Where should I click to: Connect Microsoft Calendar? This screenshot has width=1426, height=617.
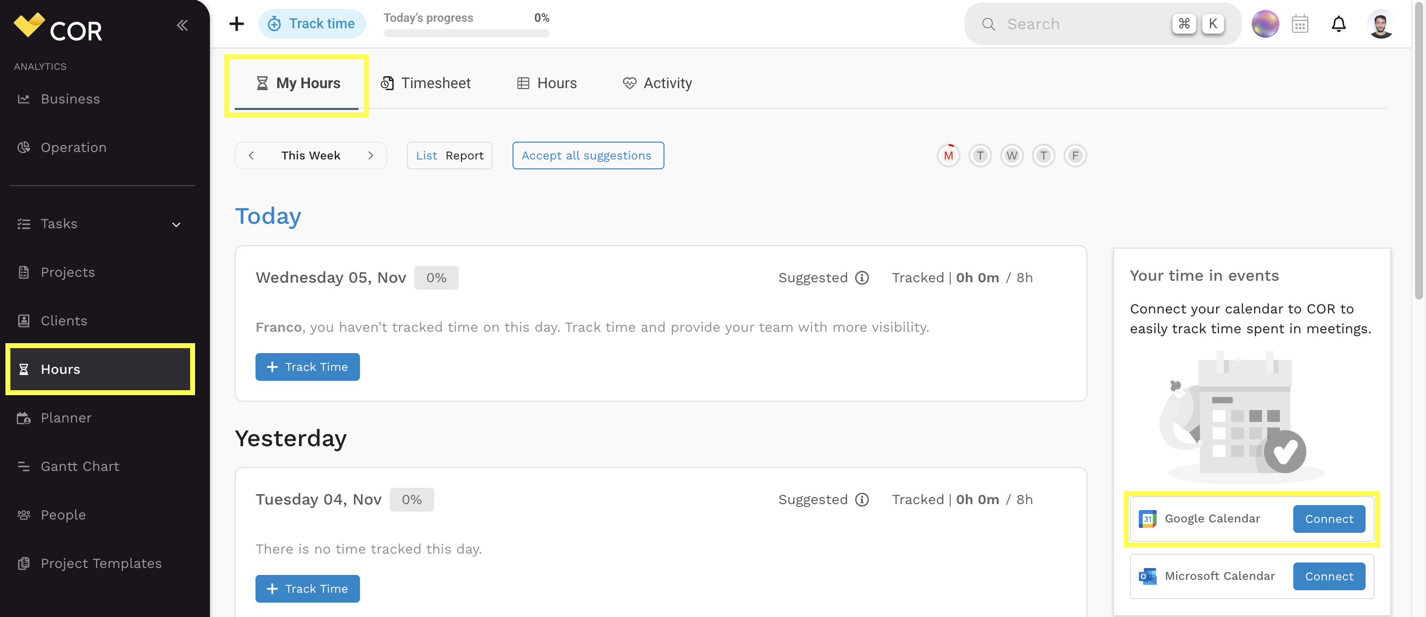[x=1328, y=576]
